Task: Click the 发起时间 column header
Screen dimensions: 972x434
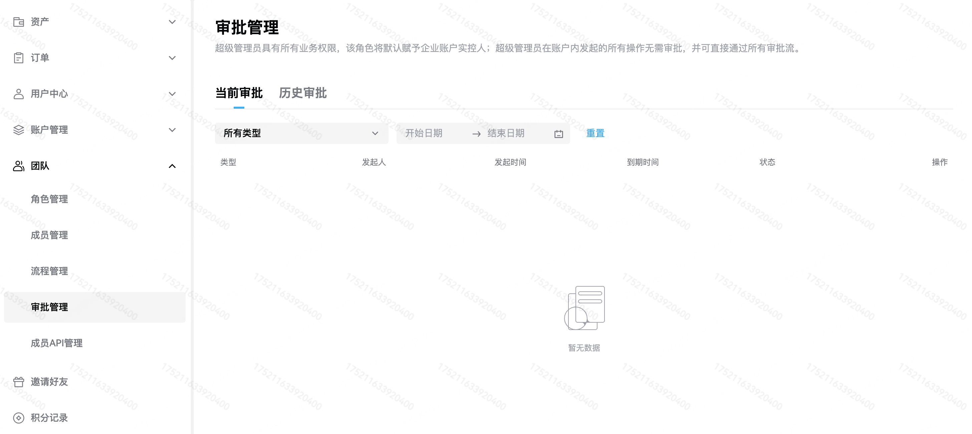Action: (510, 162)
